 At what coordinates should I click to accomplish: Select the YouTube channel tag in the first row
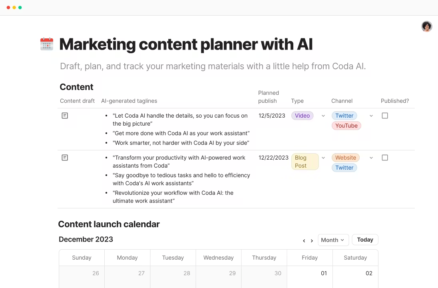coord(346,126)
